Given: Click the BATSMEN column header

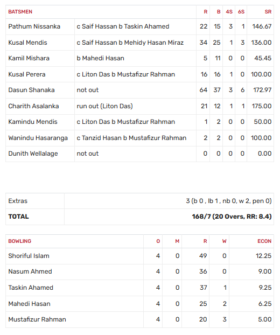Looking at the screenshot, I should (20, 12).
